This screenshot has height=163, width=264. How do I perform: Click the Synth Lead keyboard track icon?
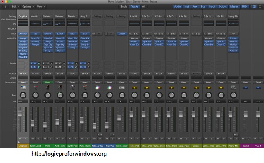[x=35, y=88]
